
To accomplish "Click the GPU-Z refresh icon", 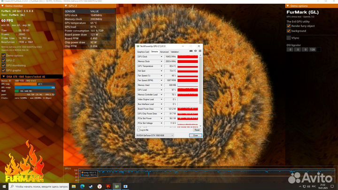I will pos(195,52).
